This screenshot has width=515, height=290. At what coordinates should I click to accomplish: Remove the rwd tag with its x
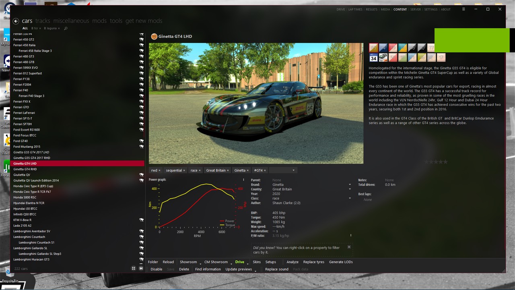coord(159,170)
